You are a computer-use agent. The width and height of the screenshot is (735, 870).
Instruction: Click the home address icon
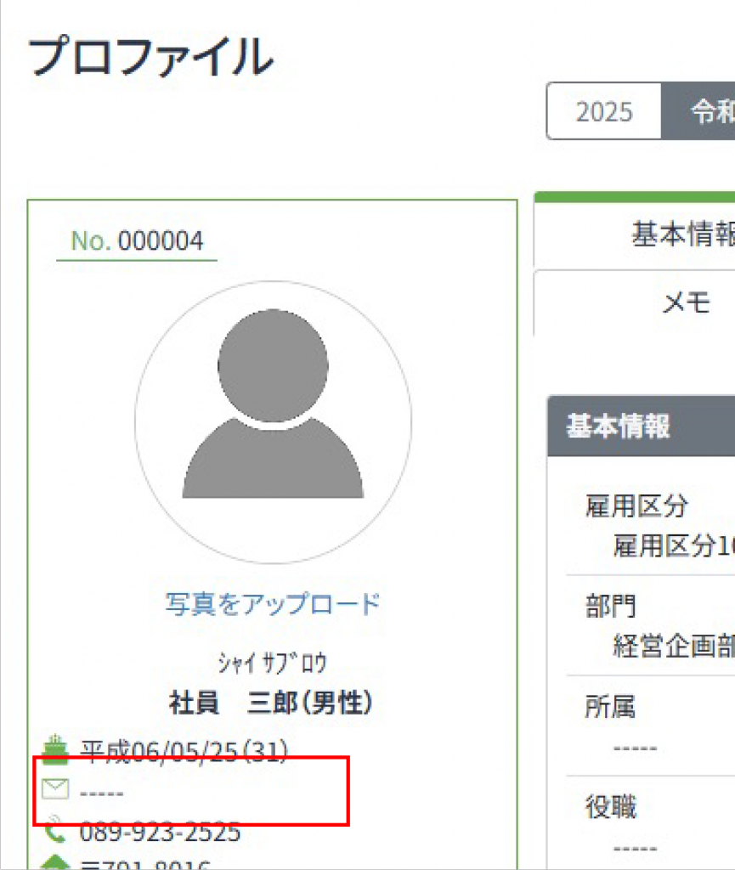[55, 863]
